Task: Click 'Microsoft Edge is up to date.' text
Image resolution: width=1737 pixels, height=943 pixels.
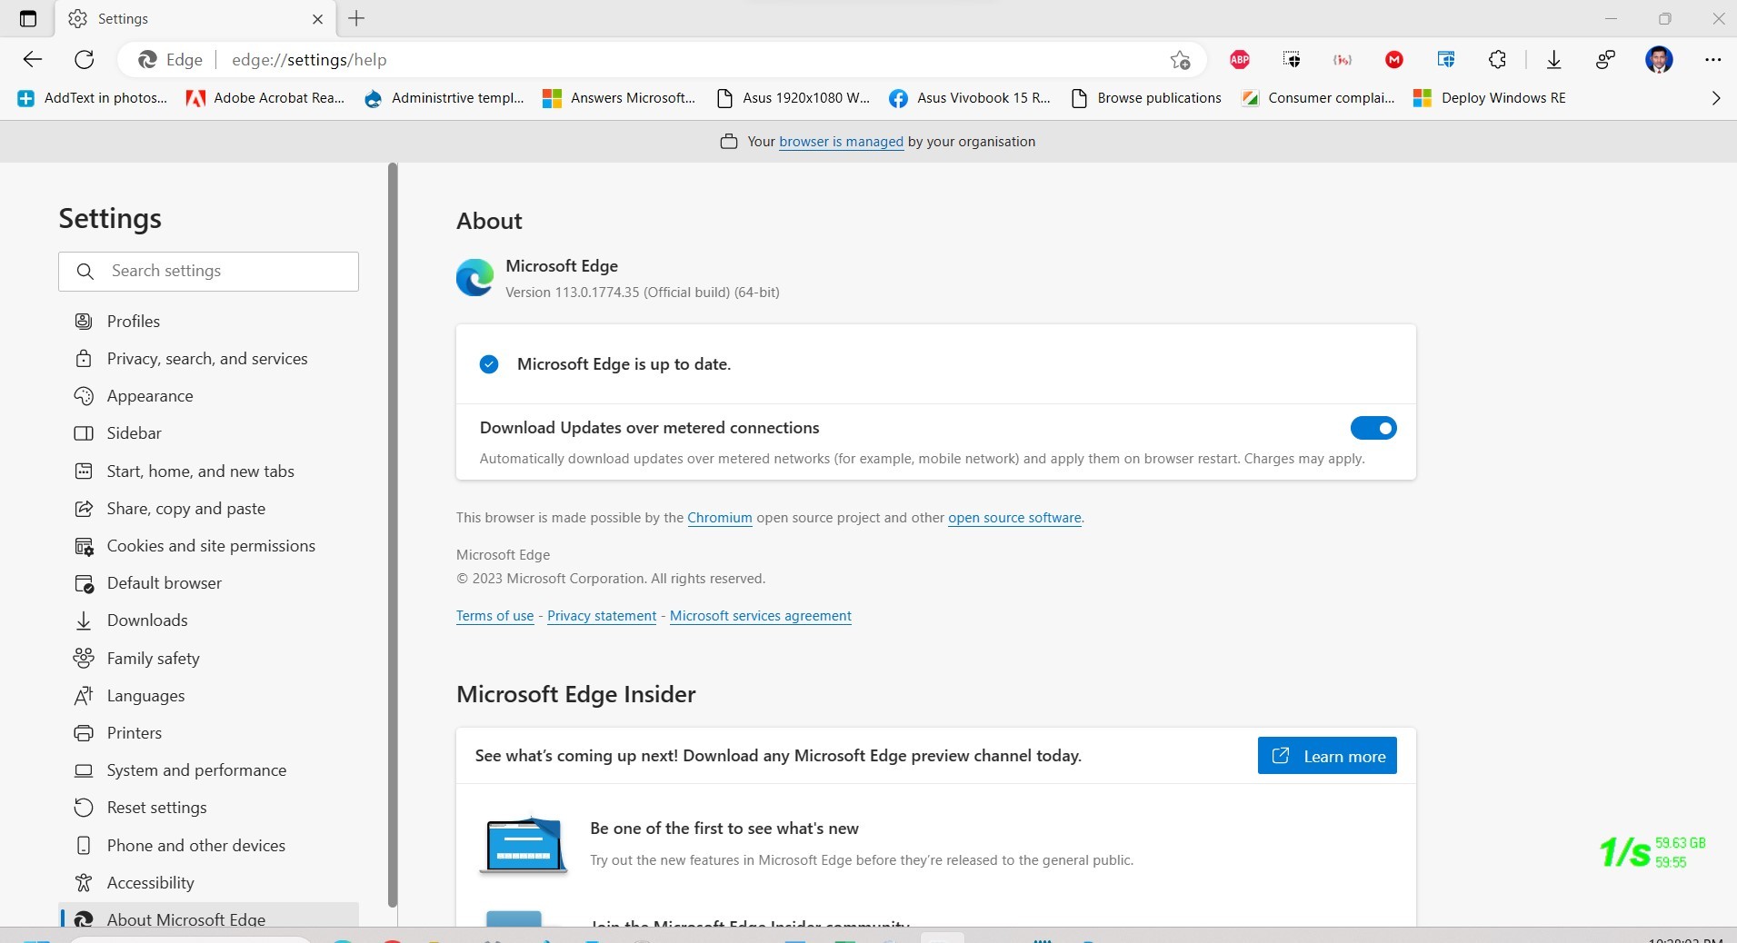Action: click(x=624, y=364)
